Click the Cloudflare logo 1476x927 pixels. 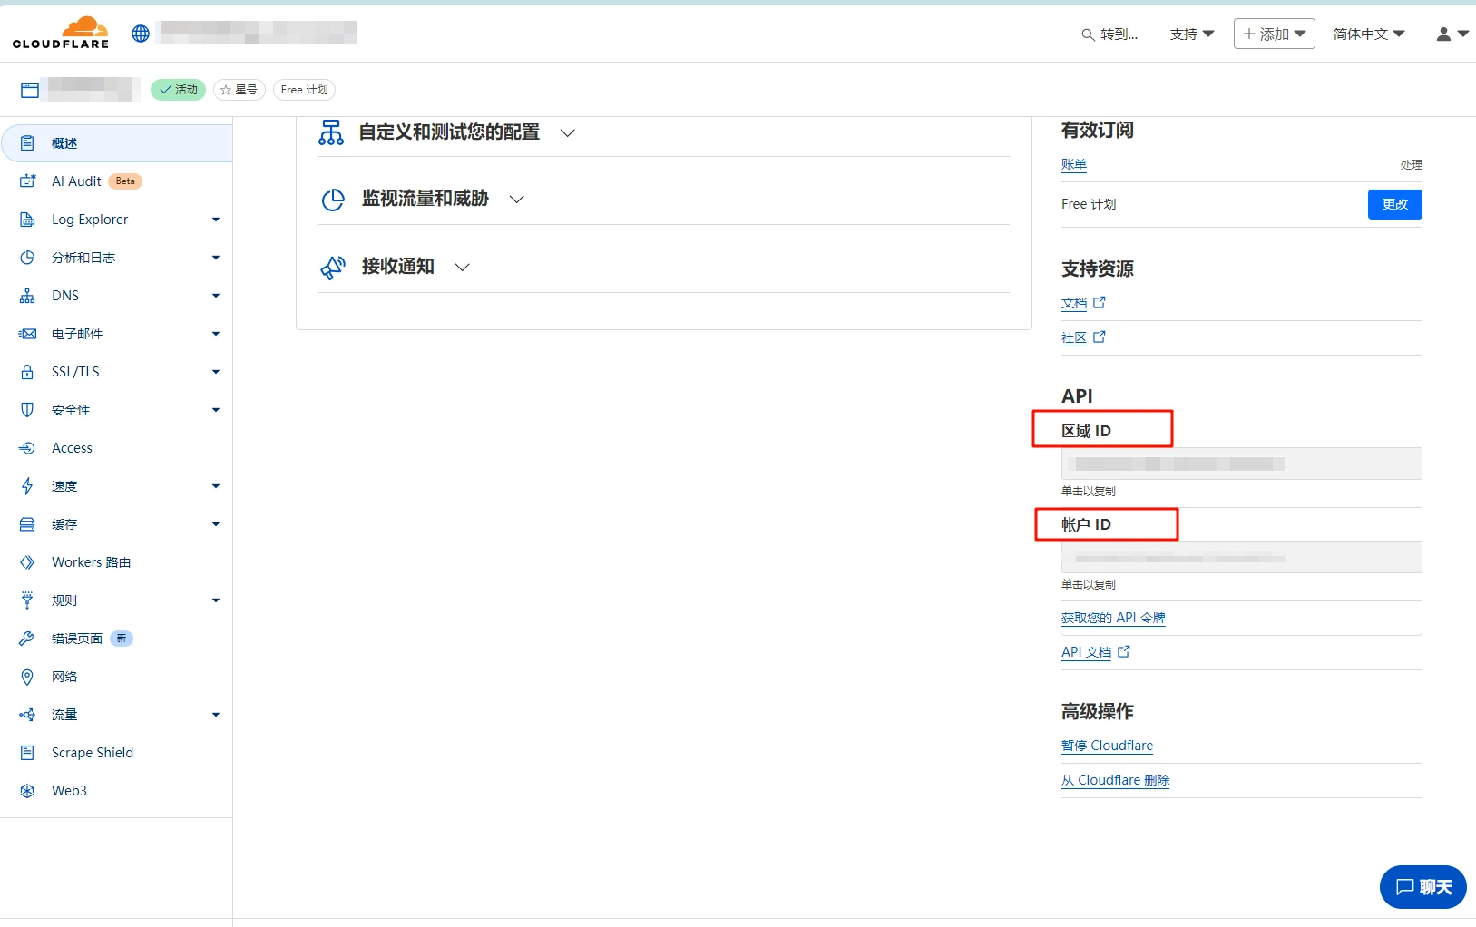click(61, 33)
